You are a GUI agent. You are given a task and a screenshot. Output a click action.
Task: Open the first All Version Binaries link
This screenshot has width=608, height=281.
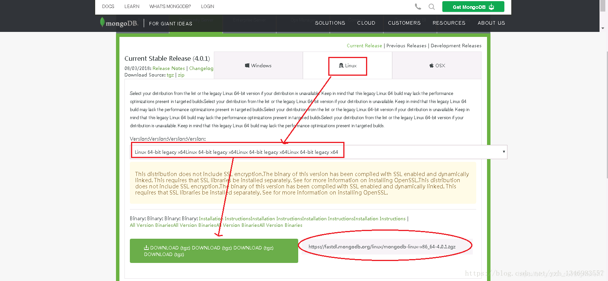(x=151, y=225)
